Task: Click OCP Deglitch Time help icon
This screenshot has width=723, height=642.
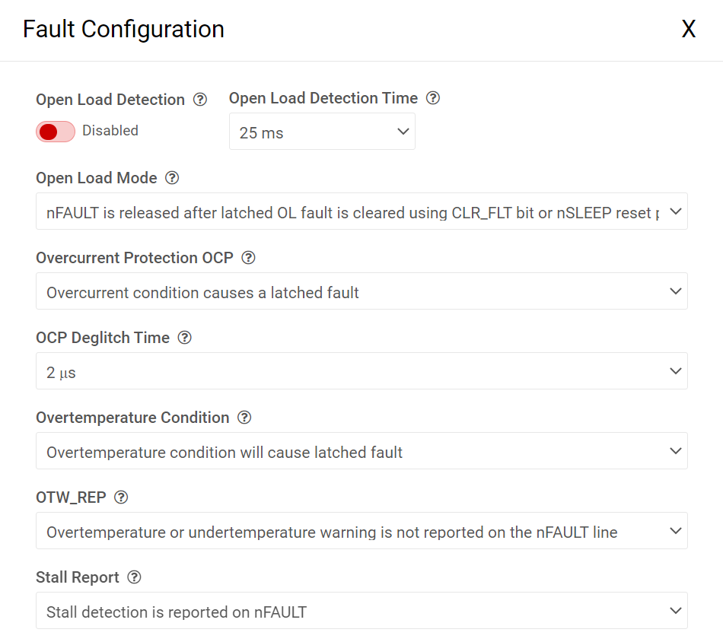Action: [184, 338]
